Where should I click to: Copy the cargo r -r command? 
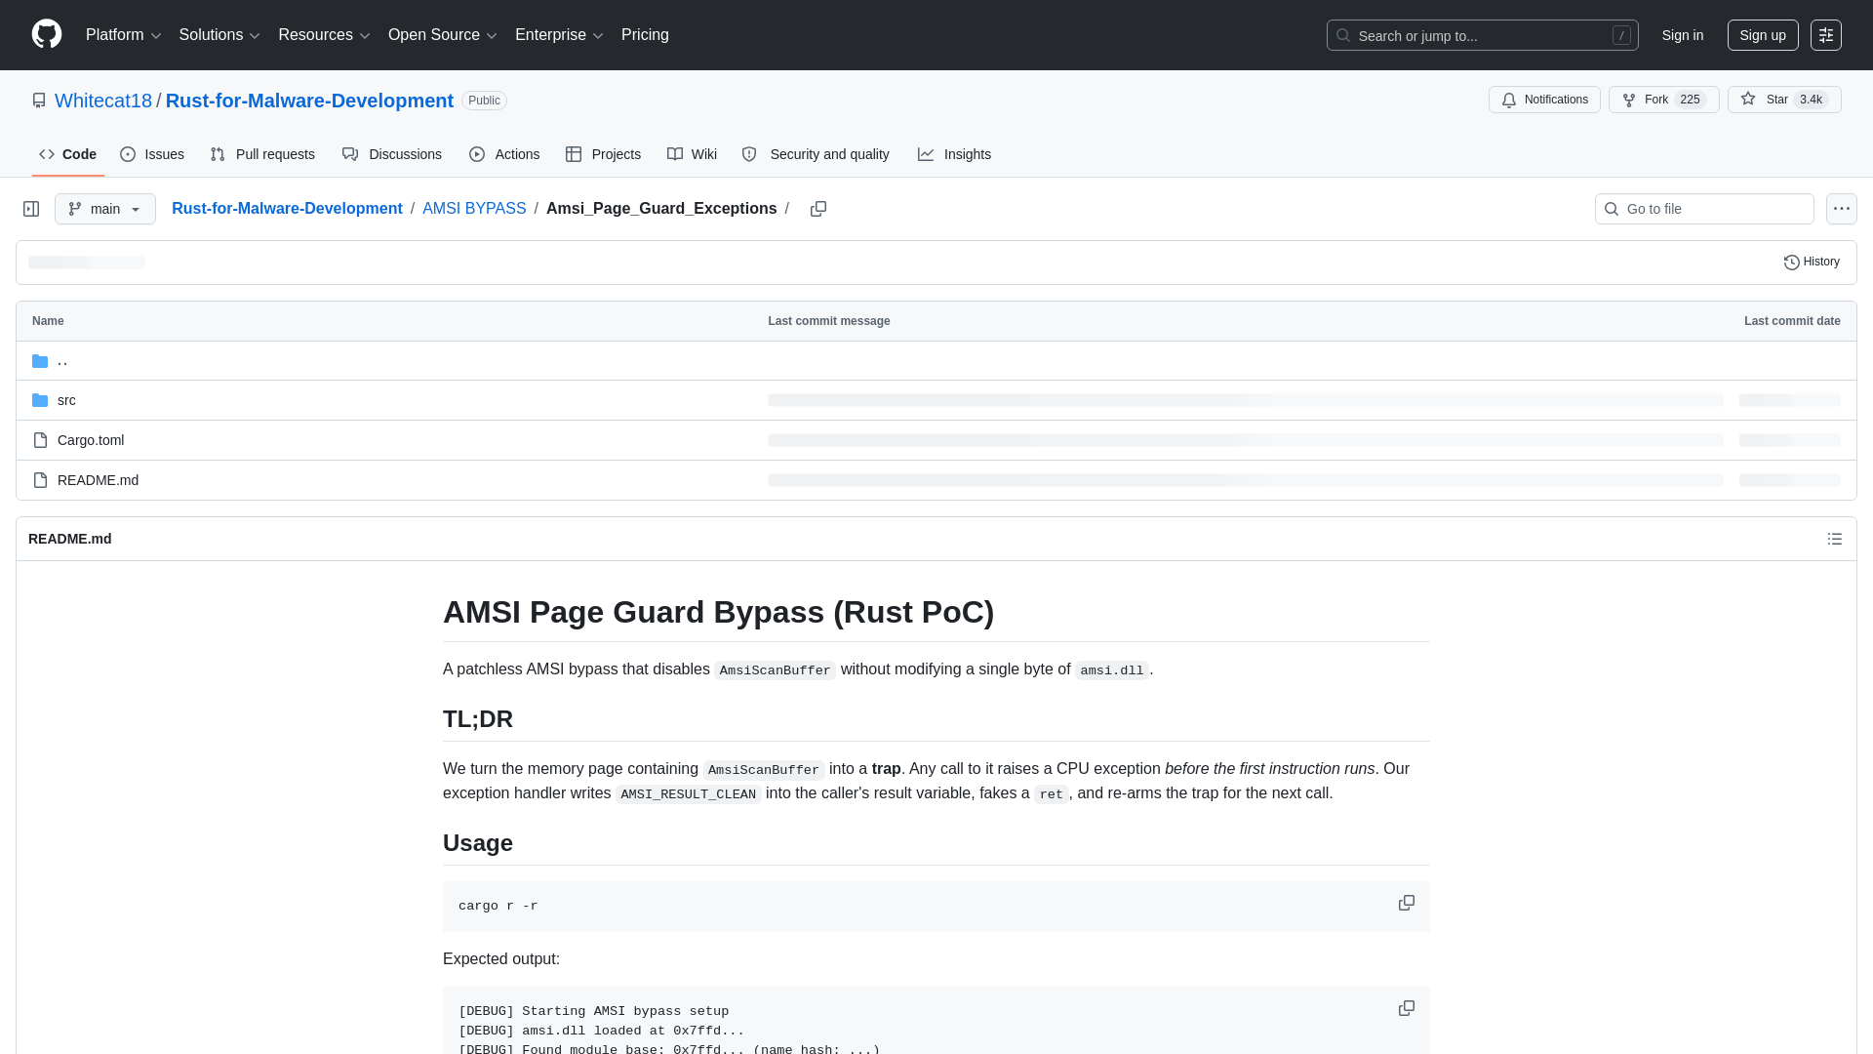click(x=1407, y=904)
